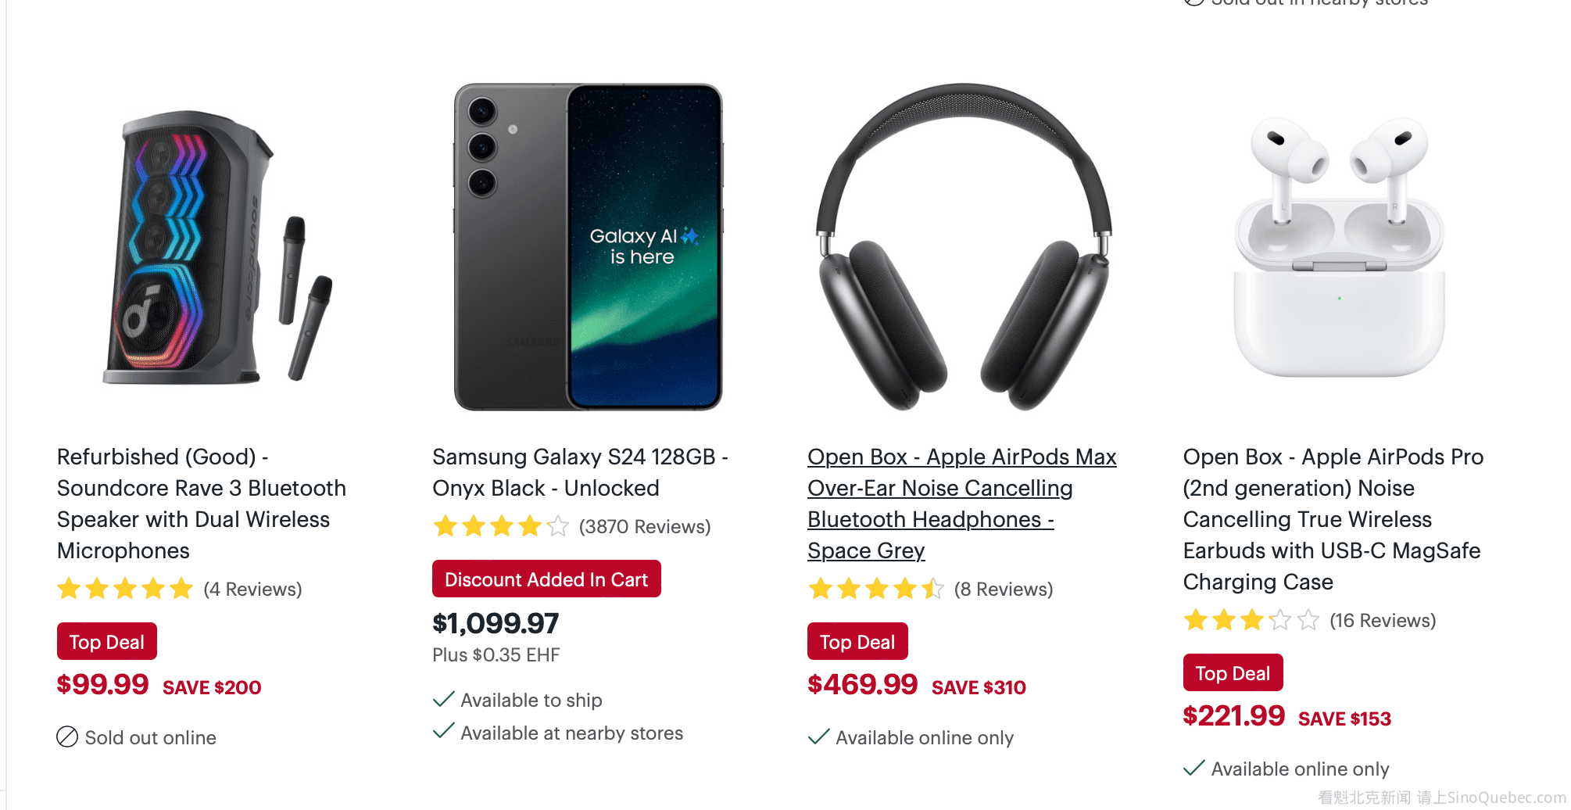Open the Refurbished Soundcore Rave 3 title link
The width and height of the screenshot is (1571, 810).
[x=201, y=504]
